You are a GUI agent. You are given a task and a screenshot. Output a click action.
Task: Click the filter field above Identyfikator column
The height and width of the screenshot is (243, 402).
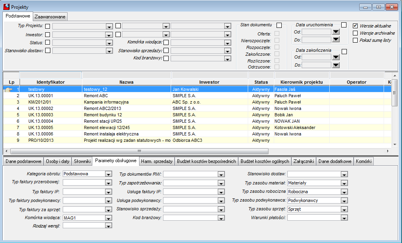coord(50,75)
